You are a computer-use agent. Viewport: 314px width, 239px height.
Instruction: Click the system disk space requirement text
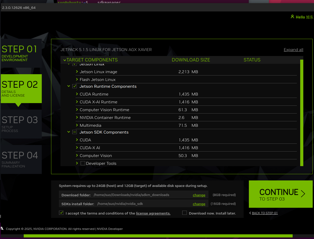(x=133, y=186)
